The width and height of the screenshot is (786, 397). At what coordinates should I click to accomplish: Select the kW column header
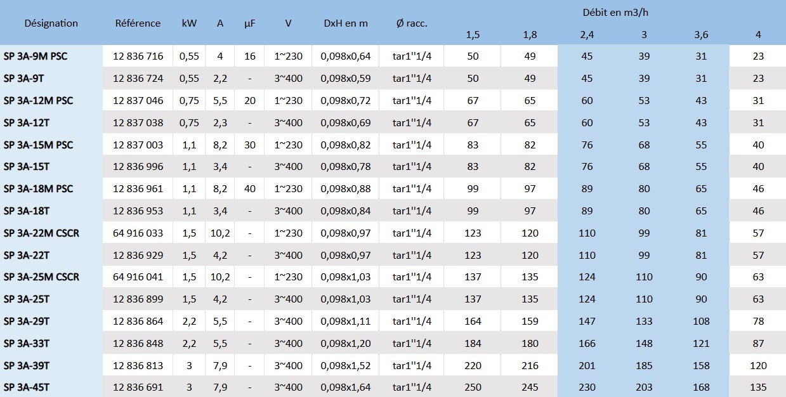[188, 23]
